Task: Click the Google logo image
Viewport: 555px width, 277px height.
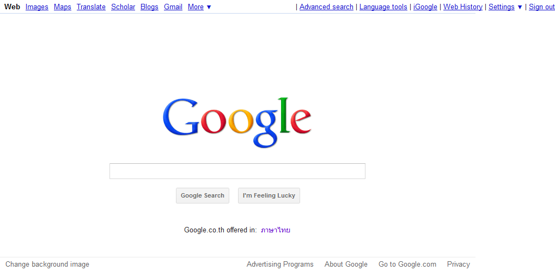Action: (x=237, y=122)
